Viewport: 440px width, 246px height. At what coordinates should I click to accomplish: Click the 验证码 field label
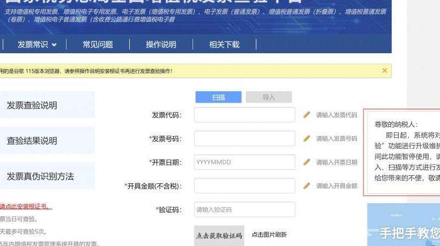[169, 210]
